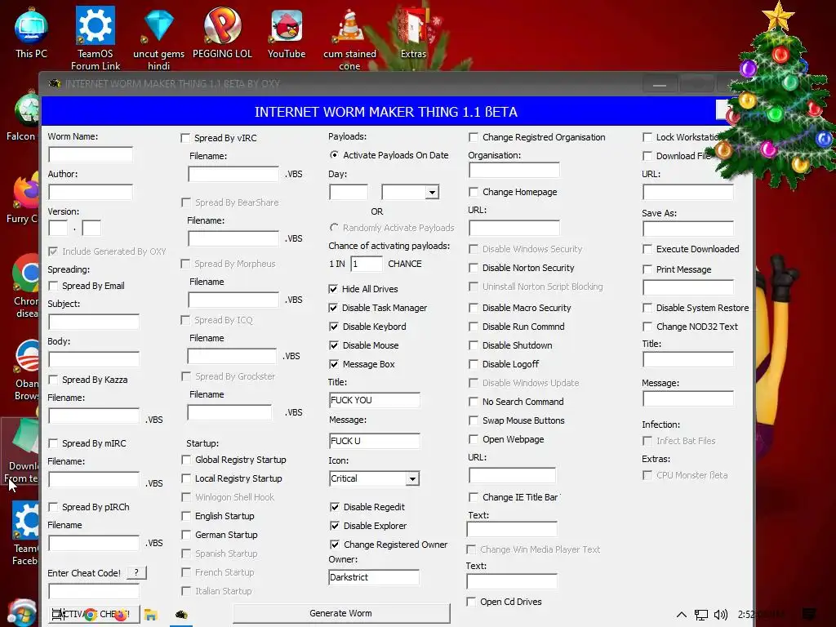836x627 pixels.
Task: Open the VLC cone desktop shortcut
Action: coord(349,38)
